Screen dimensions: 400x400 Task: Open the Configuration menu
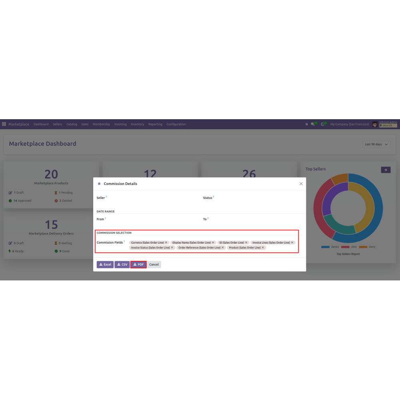click(176, 124)
